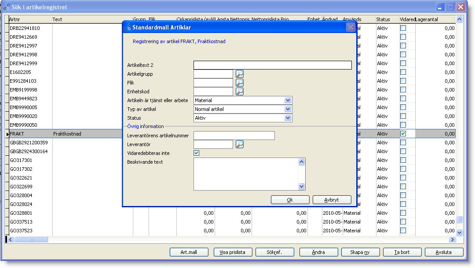Select row GO322621
The height and width of the screenshot is (268, 475).
(21, 177)
